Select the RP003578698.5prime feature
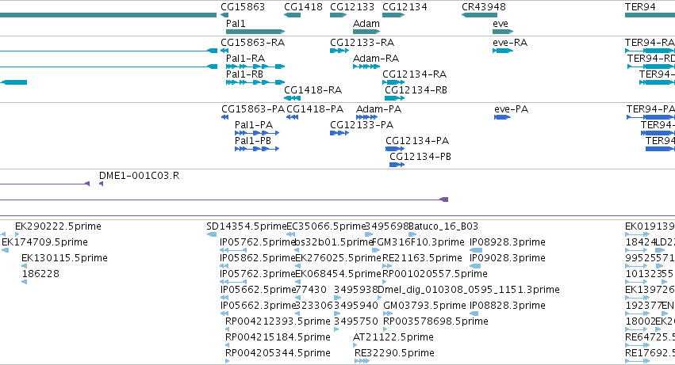The width and height of the screenshot is (675, 365). [x=385, y=329]
